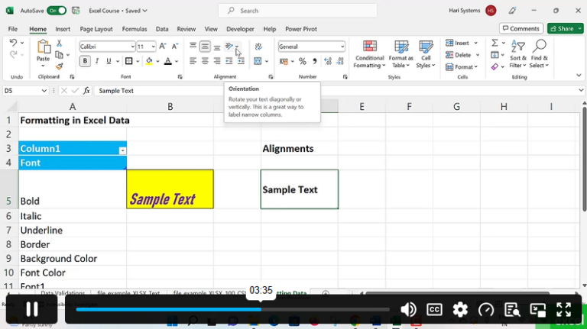Click the Search box in title bar
The width and height of the screenshot is (587, 329).
click(x=297, y=11)
